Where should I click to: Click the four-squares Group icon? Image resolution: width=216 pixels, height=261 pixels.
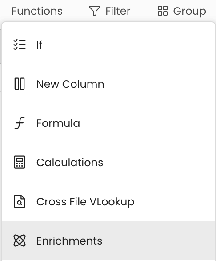(163, 11)
